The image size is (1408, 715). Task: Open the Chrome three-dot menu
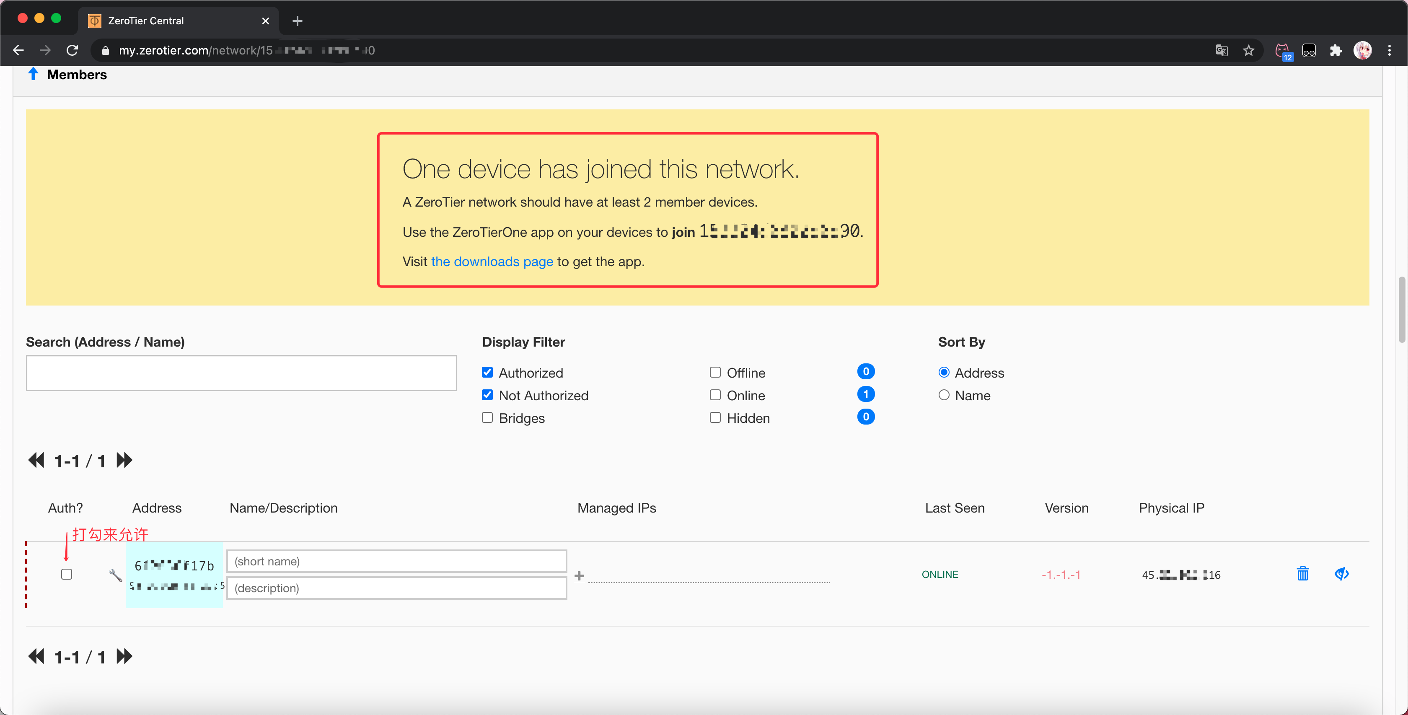1389,50
